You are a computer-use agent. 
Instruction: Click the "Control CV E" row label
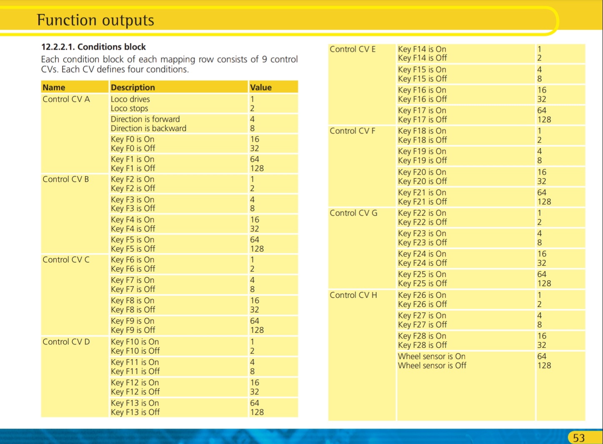353,49
